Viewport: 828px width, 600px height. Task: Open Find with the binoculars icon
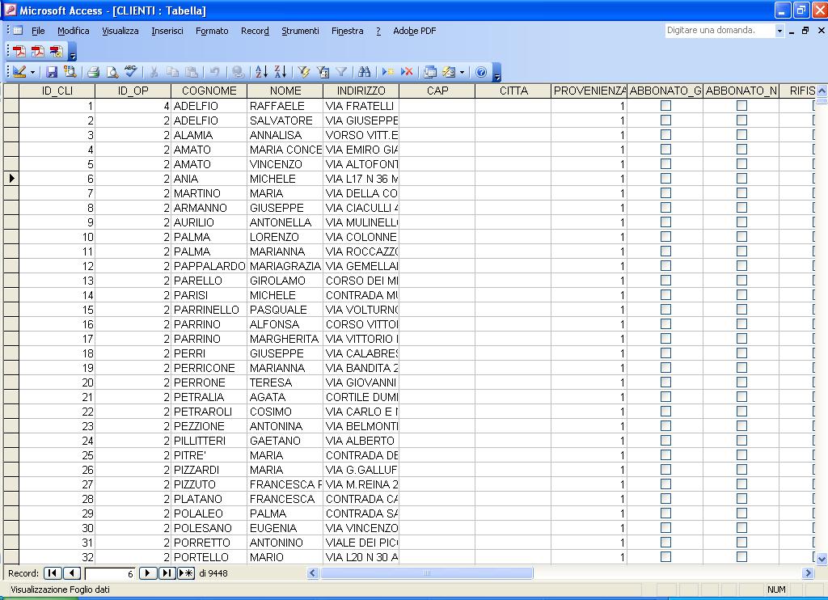click(365, 72)
